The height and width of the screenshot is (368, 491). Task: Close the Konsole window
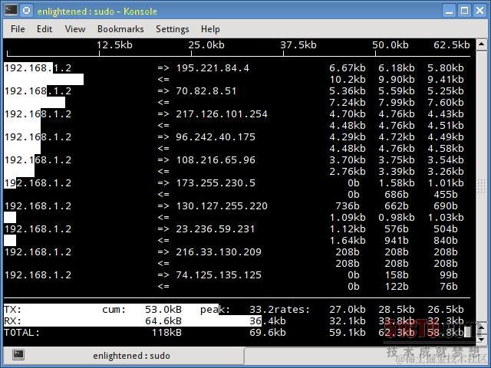(x=479, y=11)
